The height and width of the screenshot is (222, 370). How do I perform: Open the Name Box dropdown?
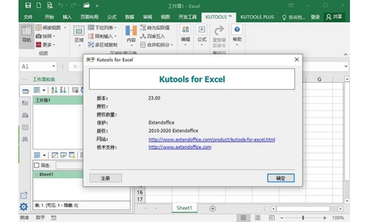pos(53,66)
